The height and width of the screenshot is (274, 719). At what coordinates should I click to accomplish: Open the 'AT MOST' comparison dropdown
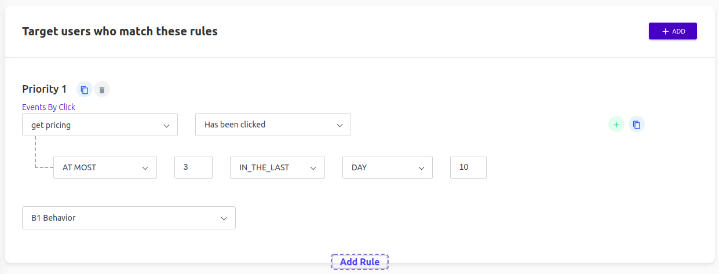point(105,167)
